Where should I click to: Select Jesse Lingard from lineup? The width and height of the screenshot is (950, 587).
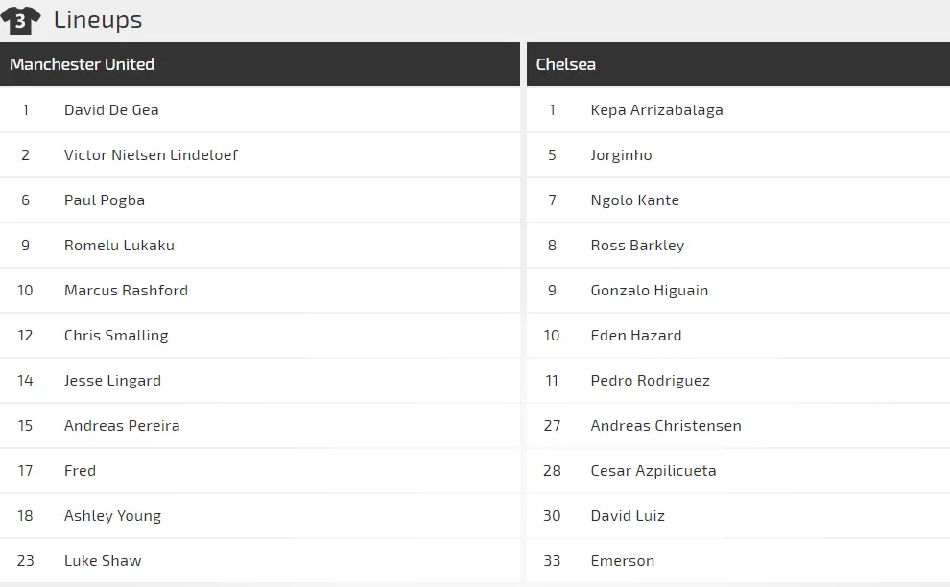(112, 380)
